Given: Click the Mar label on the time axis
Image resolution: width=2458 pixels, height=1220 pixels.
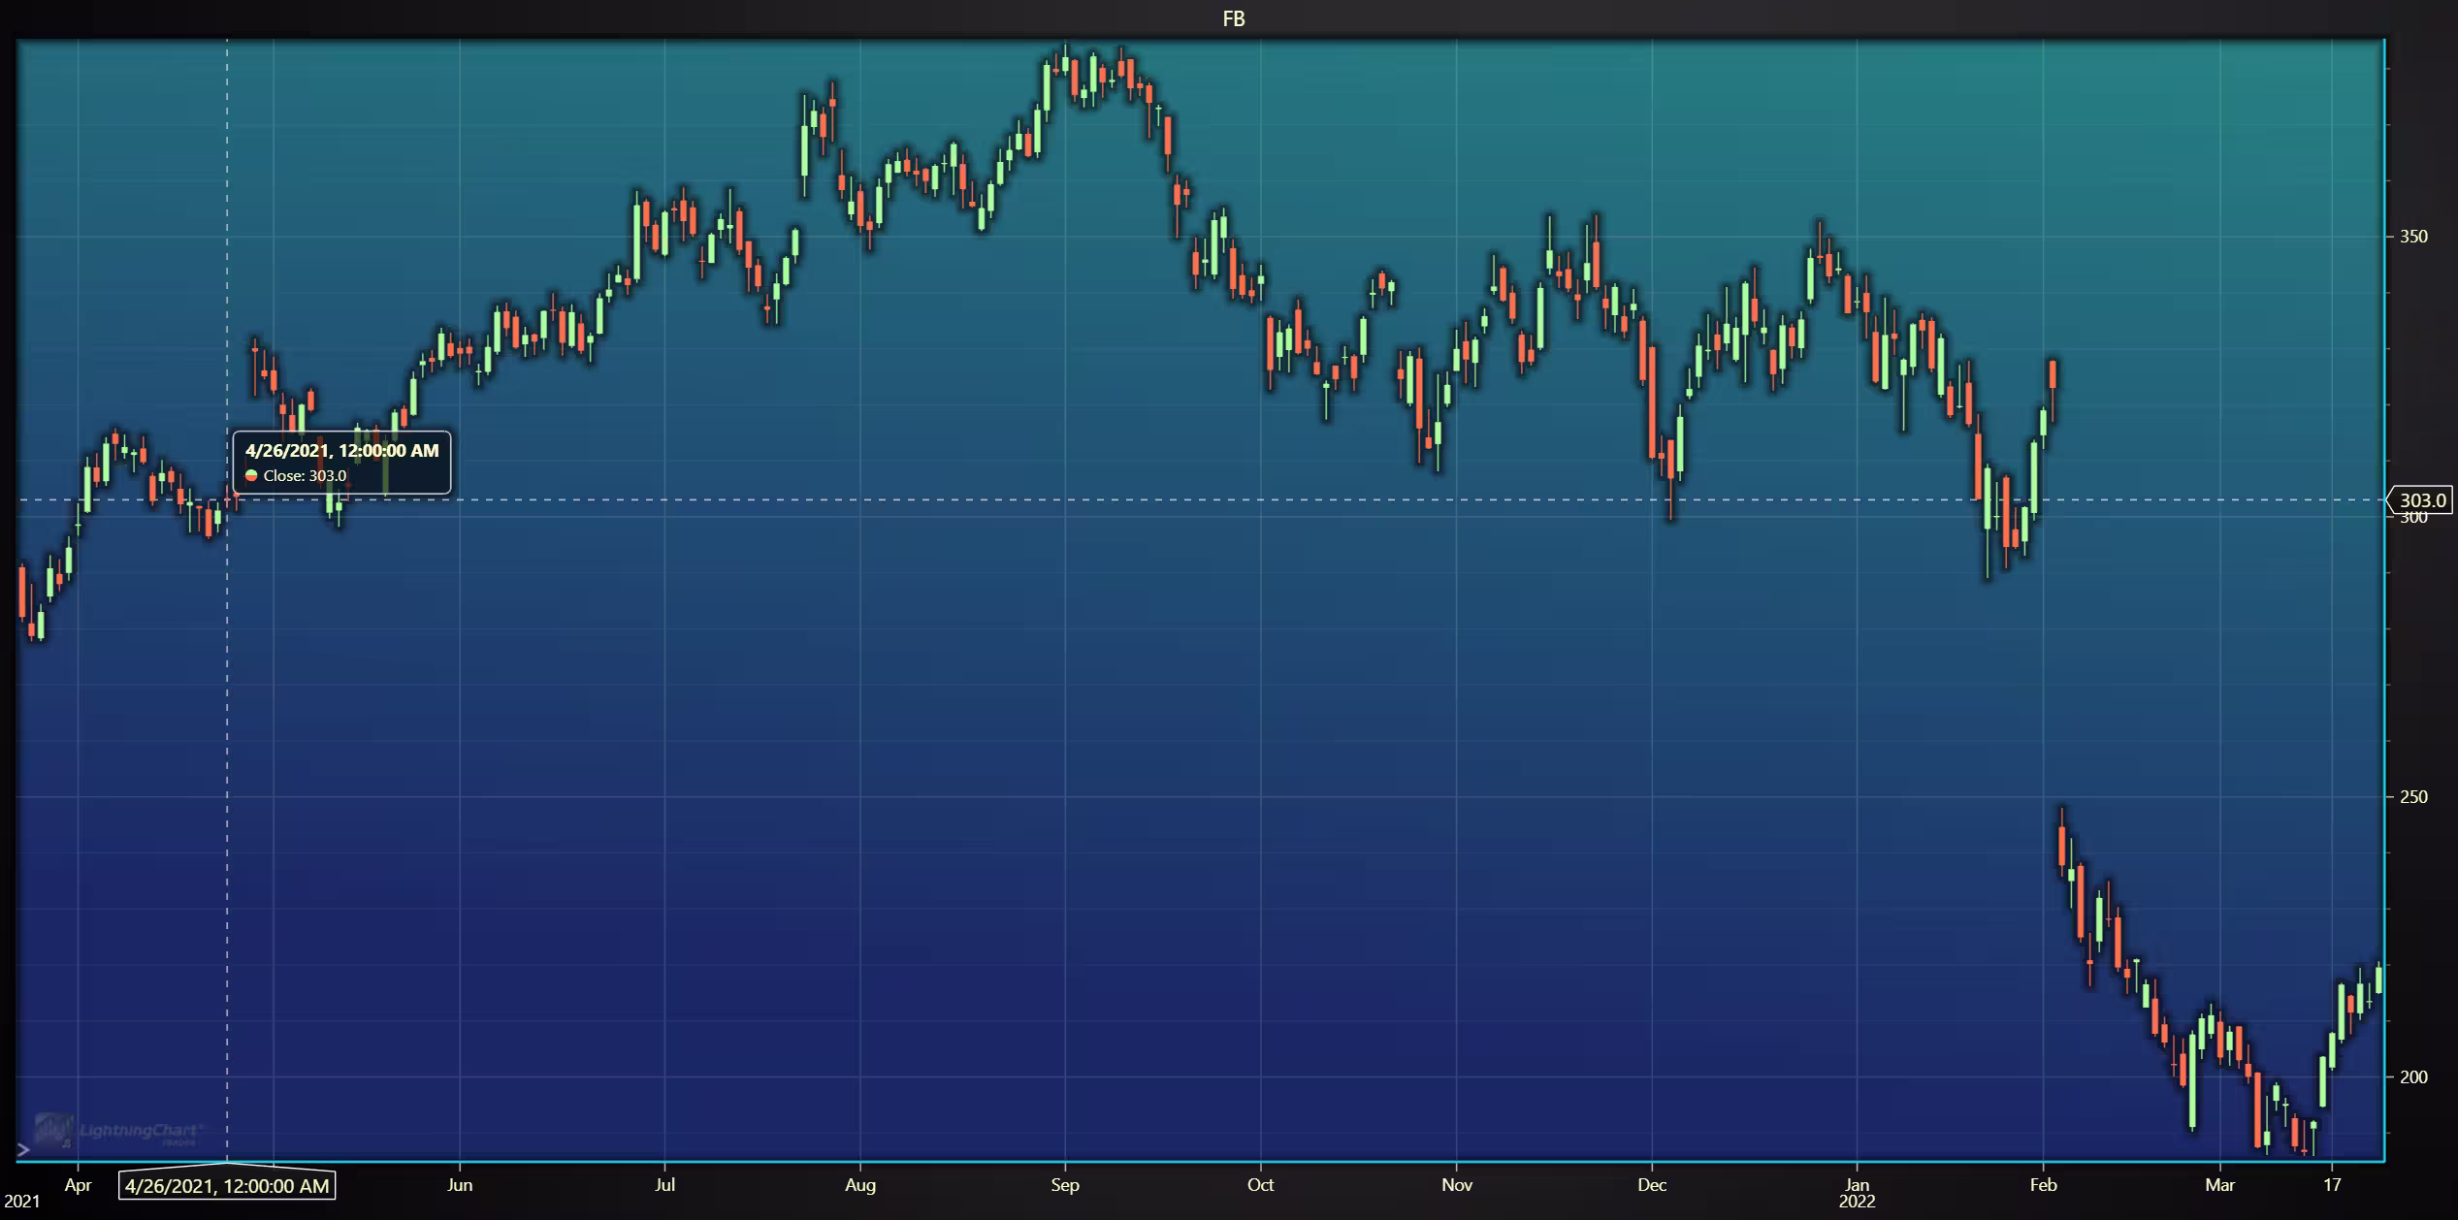Looking at the screenshot, I should point(2219,1185).
